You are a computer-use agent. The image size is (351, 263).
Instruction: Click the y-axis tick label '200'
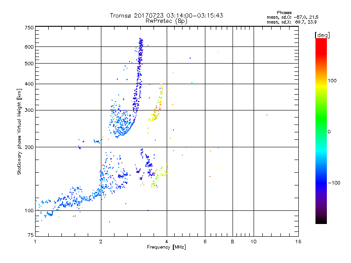click(29, 147)
